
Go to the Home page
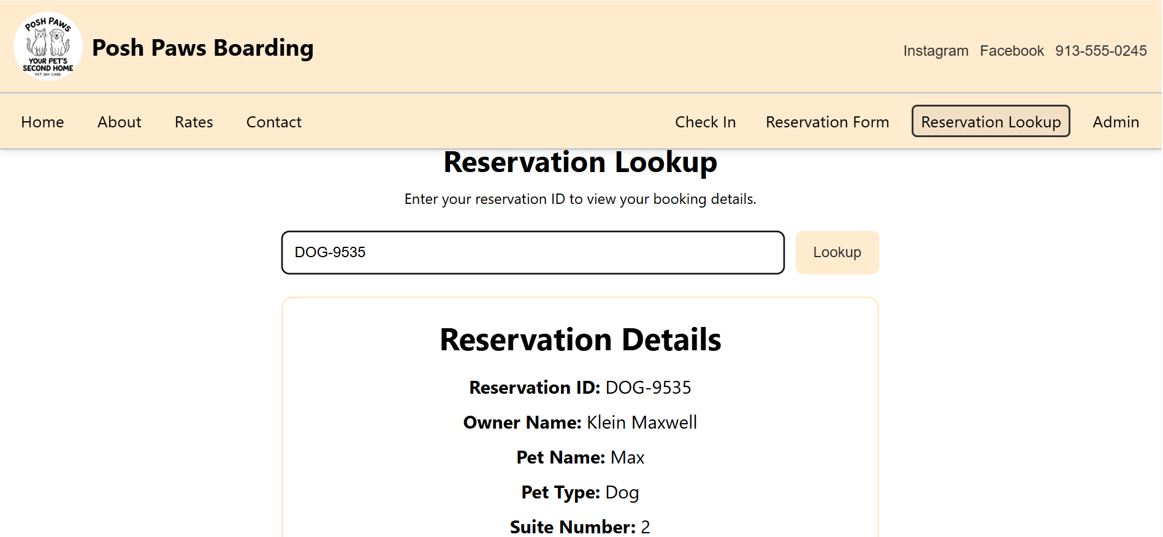pyautogui.click(x=42, y=122)
